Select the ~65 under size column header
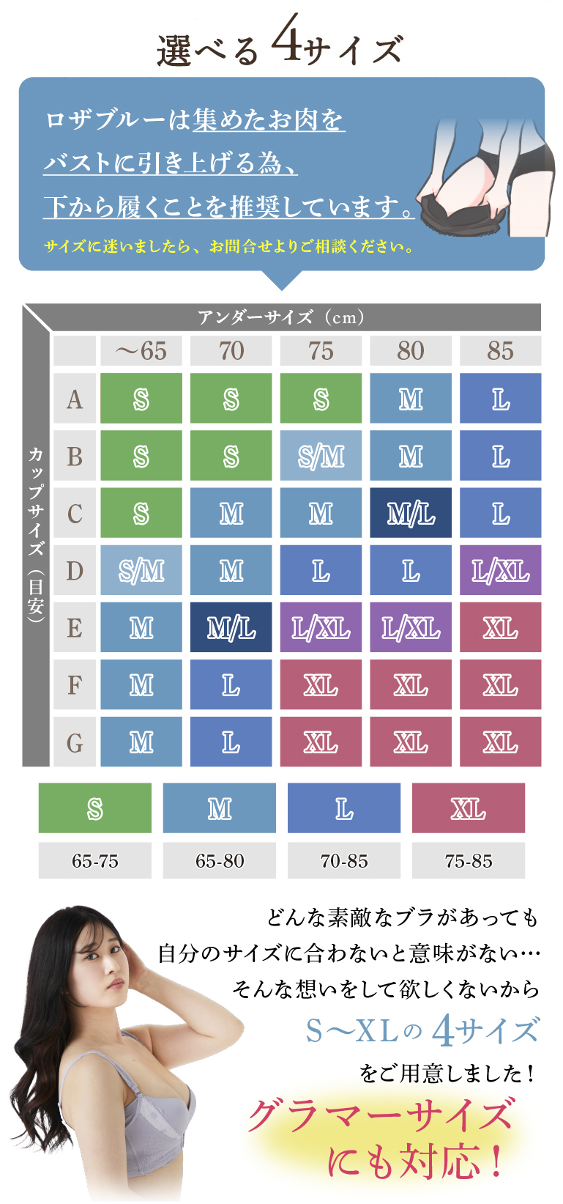 point(141,351)
